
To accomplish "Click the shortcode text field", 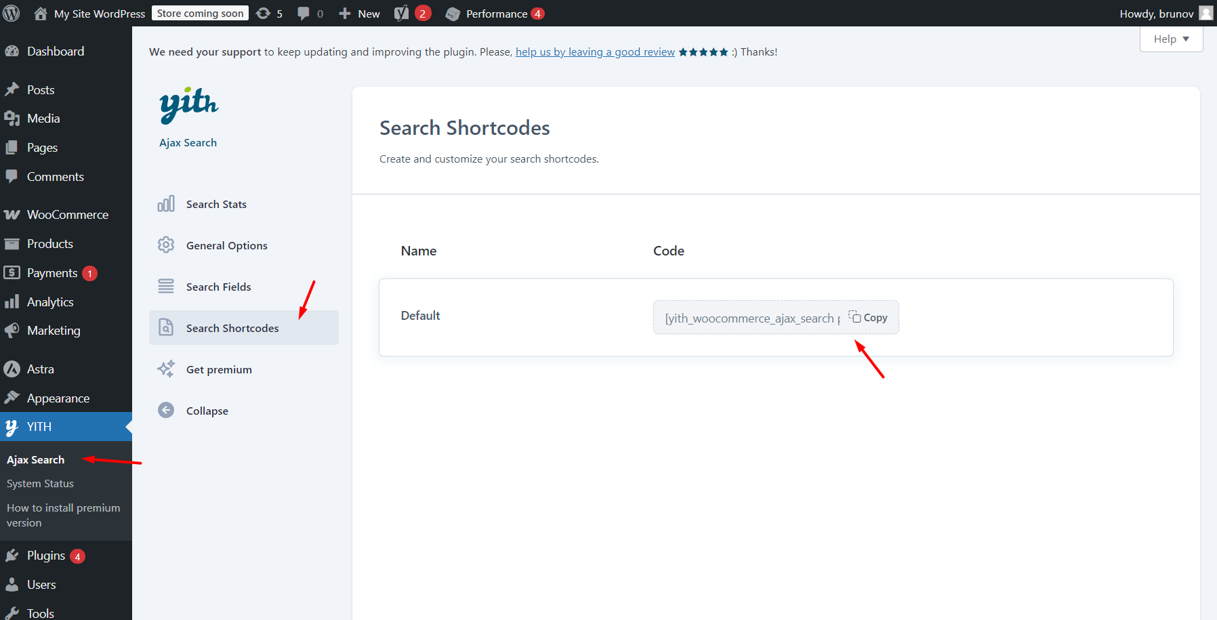I will tap(752, 318).
